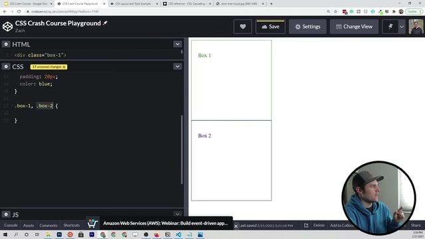
Task: Open the Windows Start menu
Action: point(5,234)
